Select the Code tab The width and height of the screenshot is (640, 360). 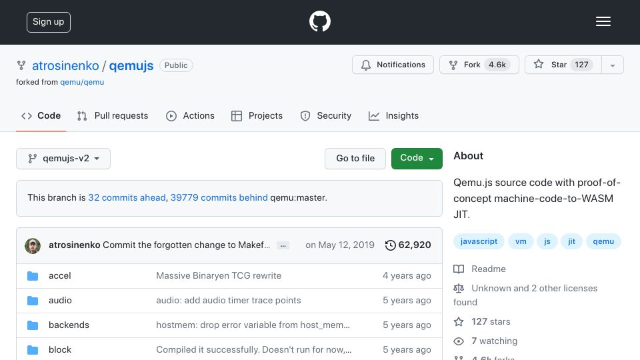coord(41,116)
